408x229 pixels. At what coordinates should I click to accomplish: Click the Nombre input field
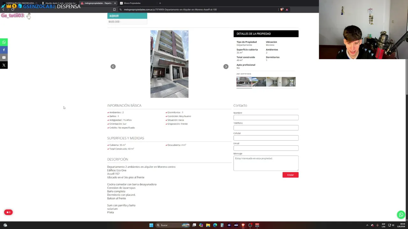pos(266,118)
